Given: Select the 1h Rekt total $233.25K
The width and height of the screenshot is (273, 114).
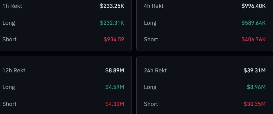Looking at the screenshot, I should [112, 6].
